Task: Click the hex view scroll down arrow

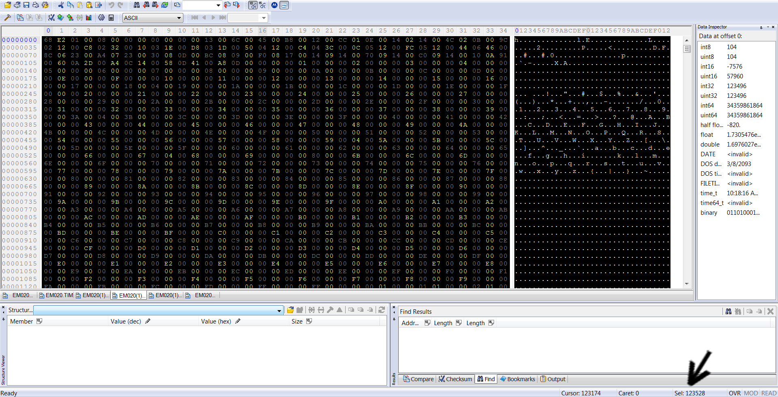Action: (687, 284)
